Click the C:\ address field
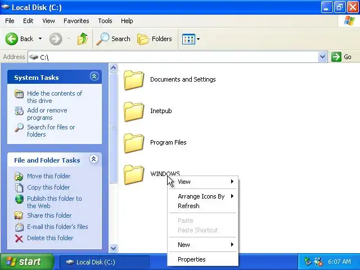This screenshot has width=360, height=270. click(173, 57)
